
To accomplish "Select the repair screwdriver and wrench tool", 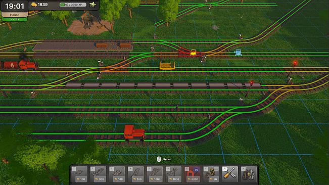I will tap(230, 174).
